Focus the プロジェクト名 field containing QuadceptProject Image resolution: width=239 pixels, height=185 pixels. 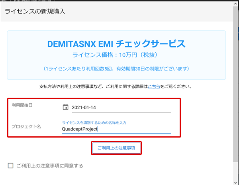pos(116,129)
